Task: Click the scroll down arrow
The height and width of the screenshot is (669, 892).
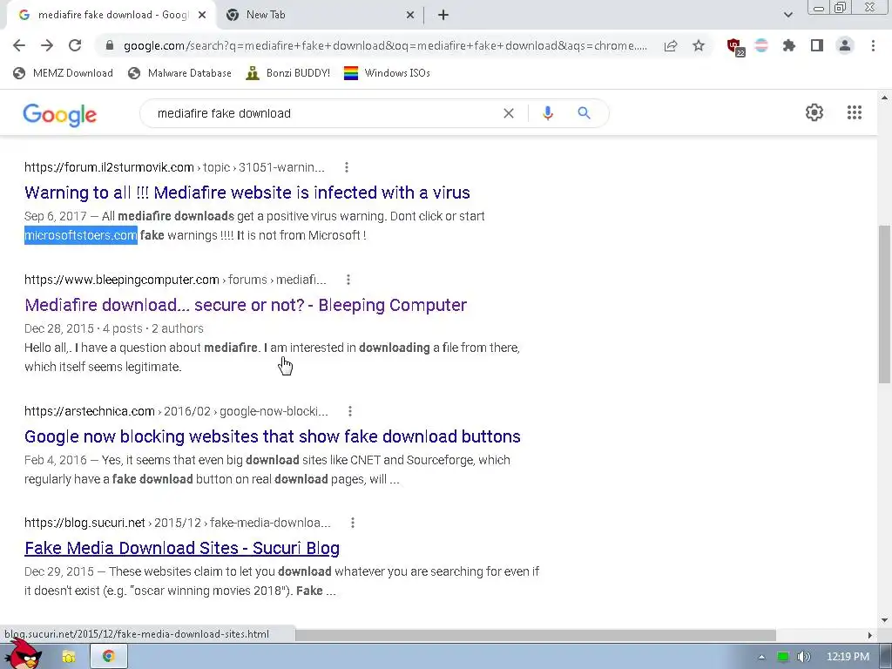Action: [x=884, y=620]
